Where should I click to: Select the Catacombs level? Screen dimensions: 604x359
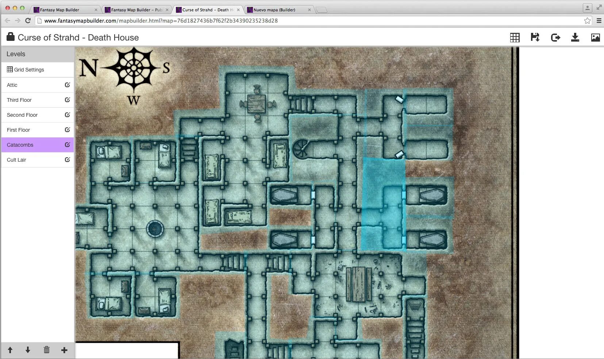click(38, 145)
